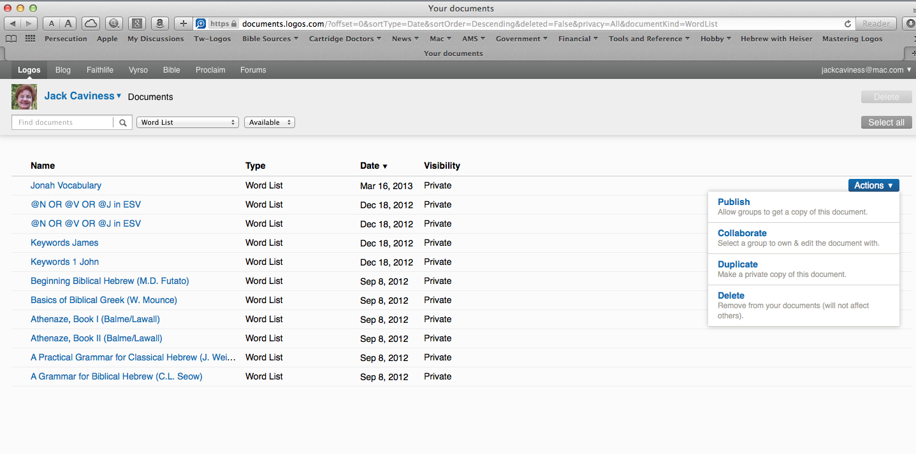
Task: Open the Mastering Logos bookmark
Action: tap(852, 39)
